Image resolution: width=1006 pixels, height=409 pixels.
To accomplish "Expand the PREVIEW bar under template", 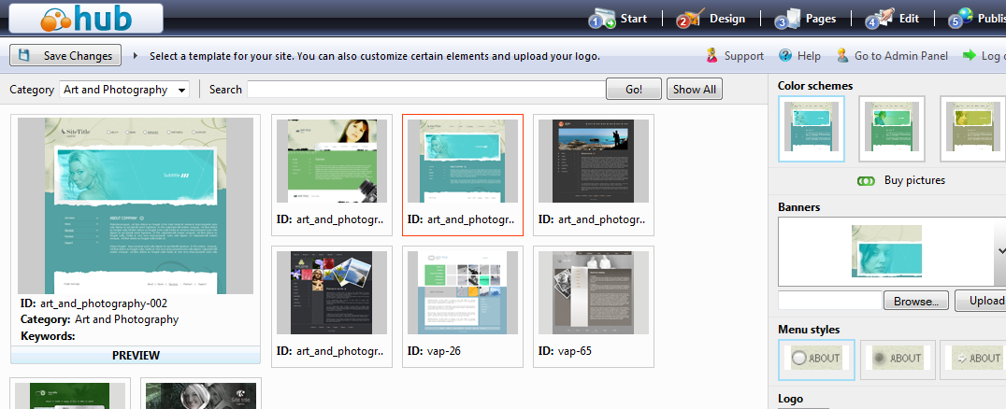I will [x=135, y=355].
